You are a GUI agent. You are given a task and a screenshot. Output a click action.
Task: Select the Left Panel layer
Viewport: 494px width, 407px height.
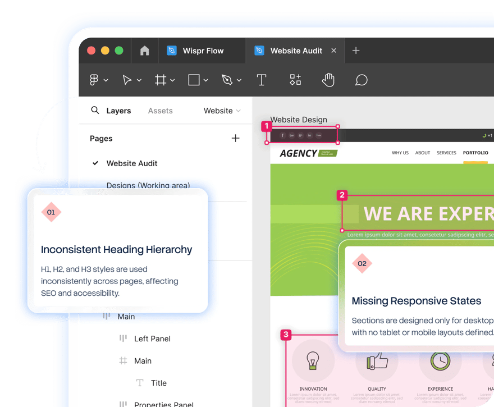152,339
